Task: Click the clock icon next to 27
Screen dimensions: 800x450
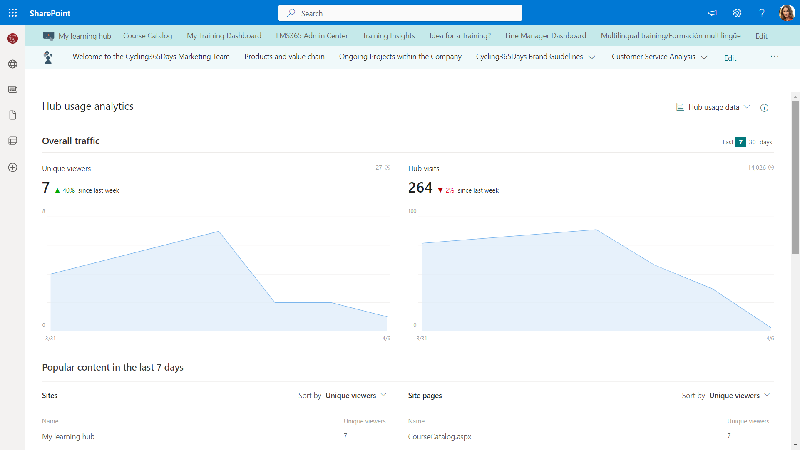Action: (388, 168)
